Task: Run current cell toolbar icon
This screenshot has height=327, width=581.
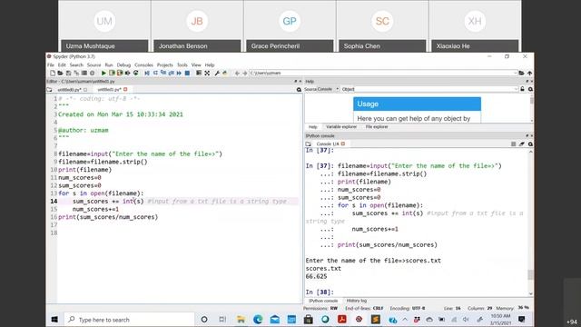Action: pos(112,73)
